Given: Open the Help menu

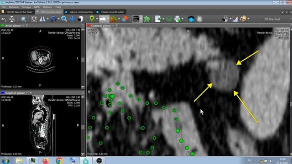Looking at the screenshot, I should click(x=58, y=7).
